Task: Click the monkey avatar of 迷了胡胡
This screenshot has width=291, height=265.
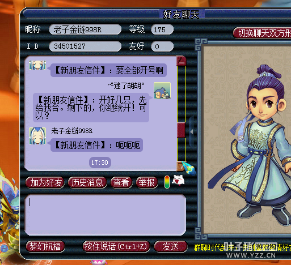Action: coord(162,91)
